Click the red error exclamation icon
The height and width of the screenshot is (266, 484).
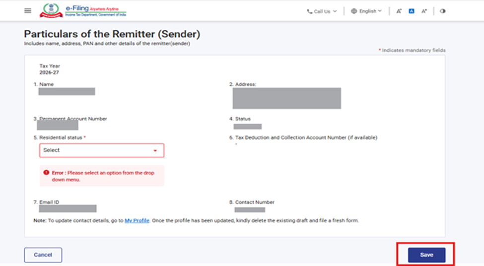(x=46, y=173)
